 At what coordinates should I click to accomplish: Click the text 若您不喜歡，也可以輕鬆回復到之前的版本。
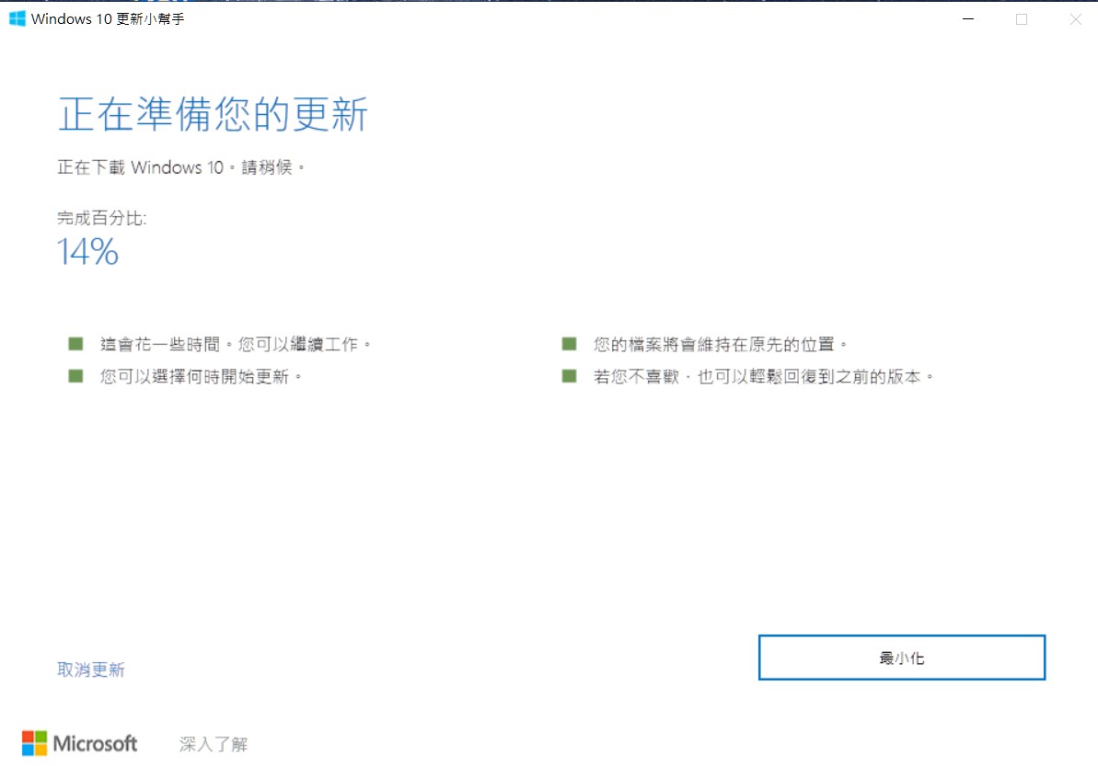point(764,376)
